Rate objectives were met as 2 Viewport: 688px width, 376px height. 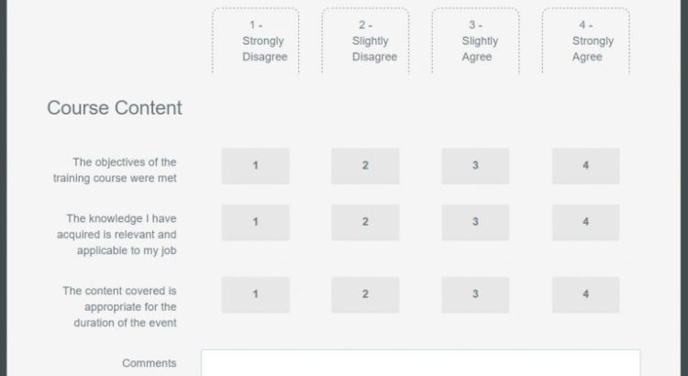[365, 166]
